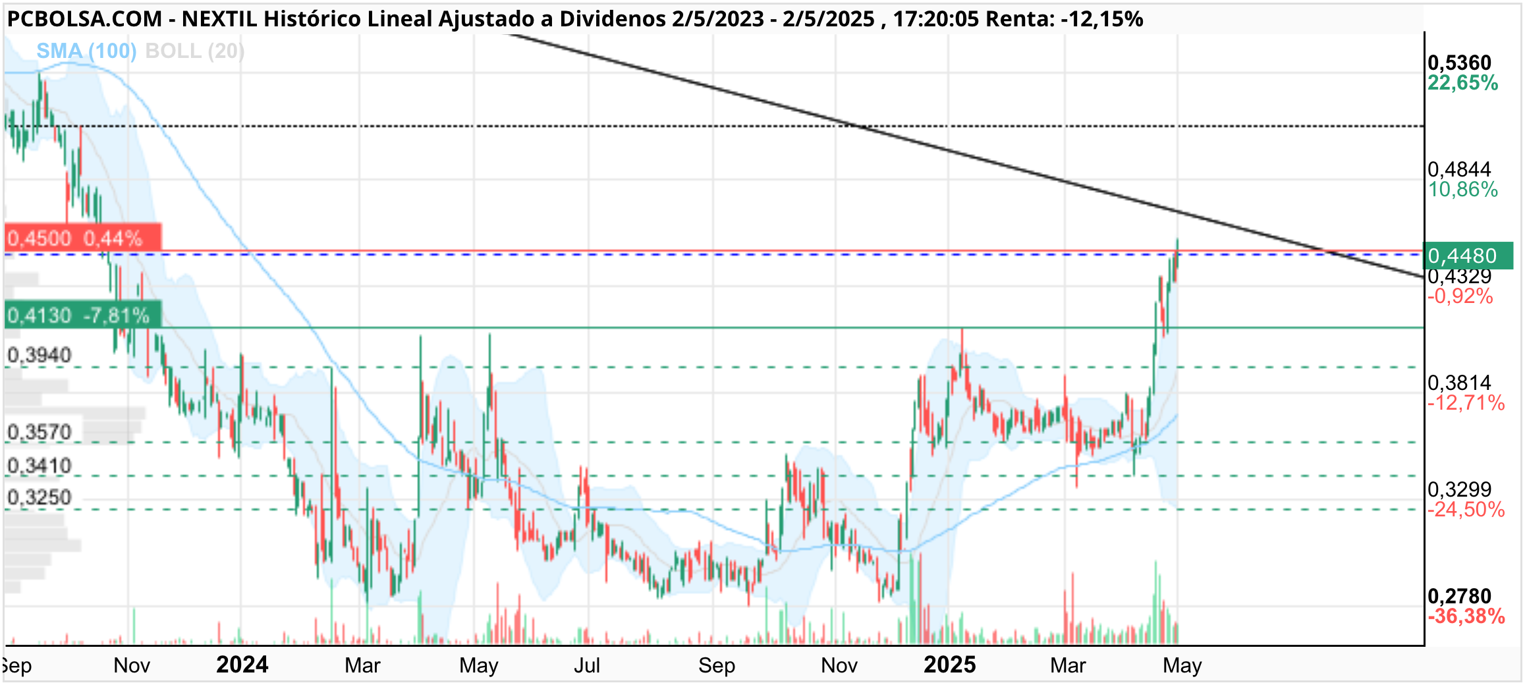This screenshot has height=685, width=1525.
Task: Click the Mar label right of 2025
Action: [1068, 665]
